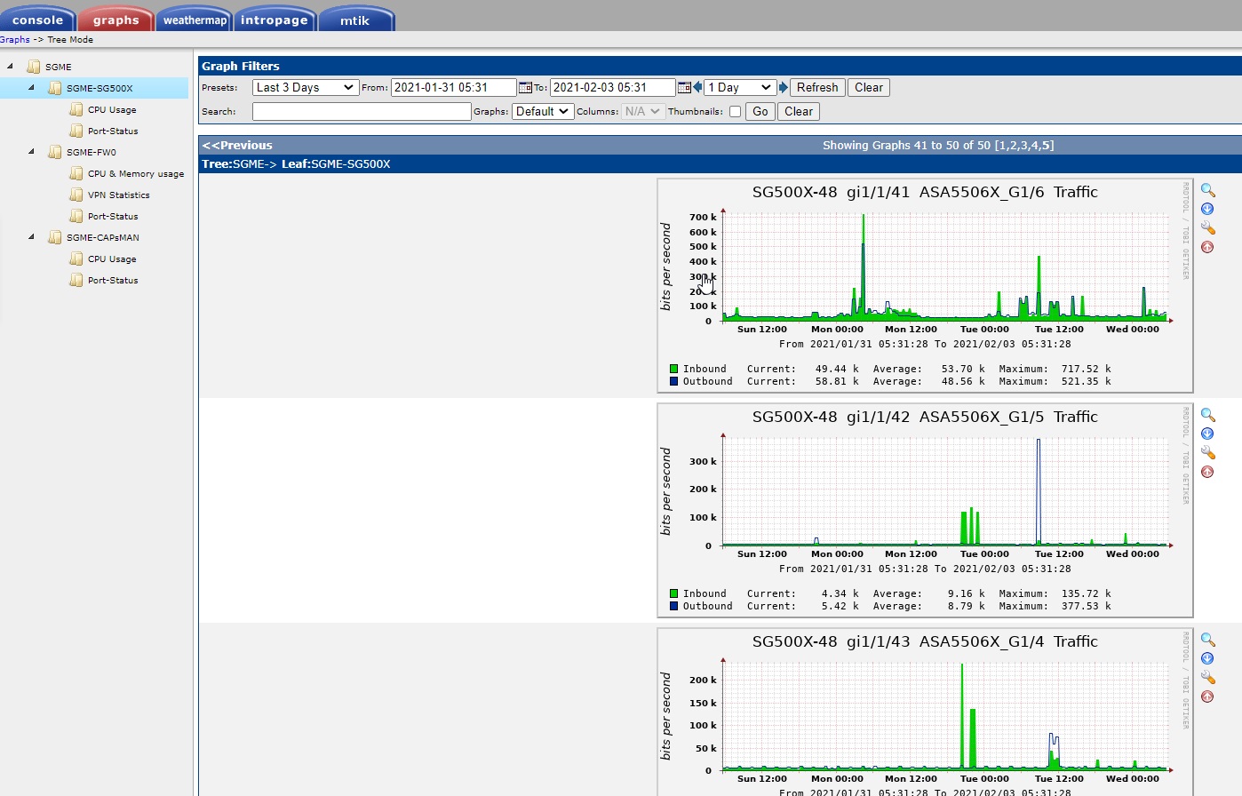Click Clear button next to Refresh
Viewport: 1242px width, 796px height.
(x=869, y=87)
